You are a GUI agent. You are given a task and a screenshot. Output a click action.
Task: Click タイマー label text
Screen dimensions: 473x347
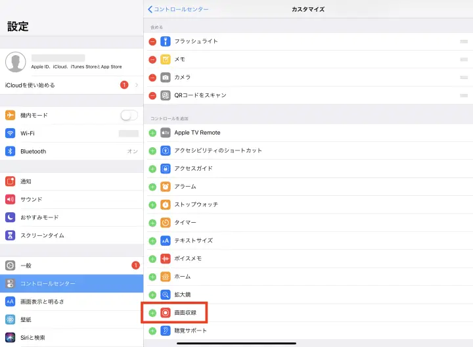click(185, 223)
